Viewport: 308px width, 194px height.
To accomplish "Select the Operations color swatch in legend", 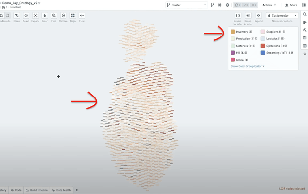I will coord(263,46).
